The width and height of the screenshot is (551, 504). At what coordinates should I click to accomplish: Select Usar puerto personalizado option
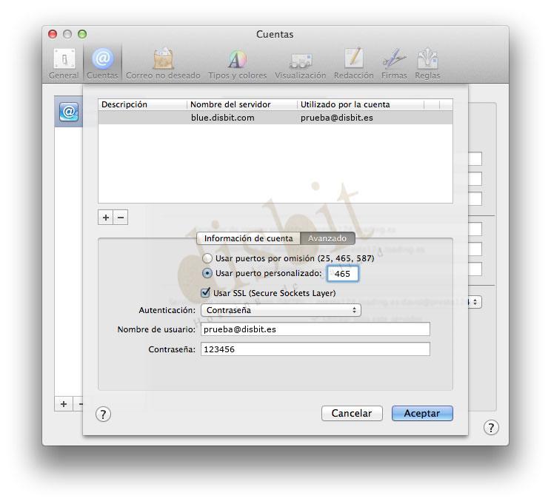(207, 273)
